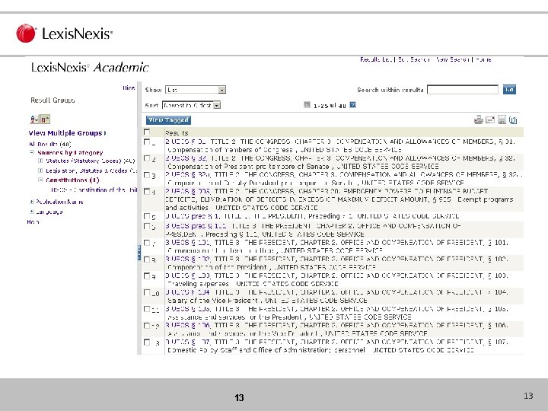The height and width of the screenshot is (411, 548).
Task: Sort result groups alphabetically A-Z icon
Action: (34, 119)
